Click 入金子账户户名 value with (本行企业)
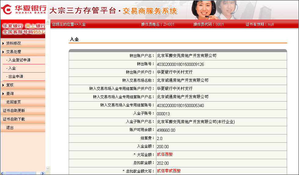Image resolution: width=299 pixels, height=175 pixels. click(196, 122)
